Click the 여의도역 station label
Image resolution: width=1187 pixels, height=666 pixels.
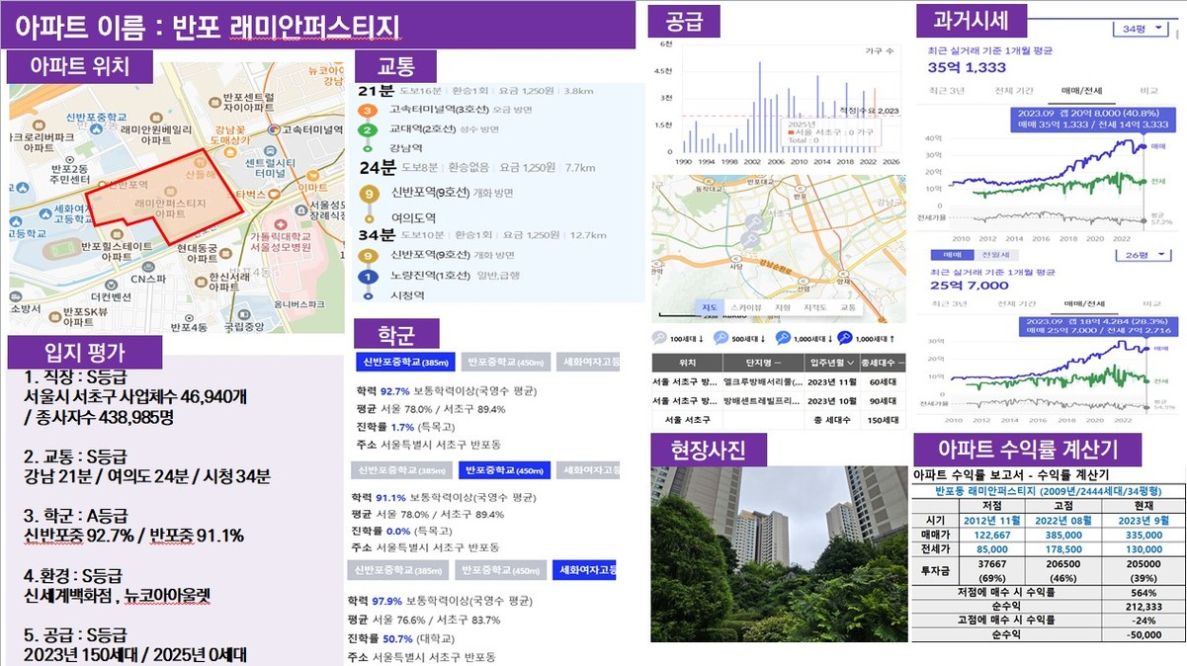414,217
